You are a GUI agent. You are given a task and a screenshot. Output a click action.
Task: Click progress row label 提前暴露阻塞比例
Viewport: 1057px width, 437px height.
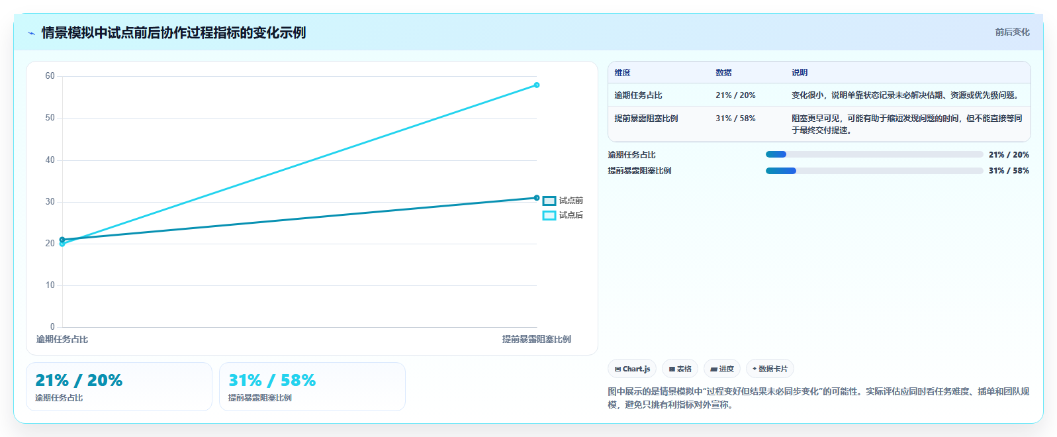click(x=639, y=171)
